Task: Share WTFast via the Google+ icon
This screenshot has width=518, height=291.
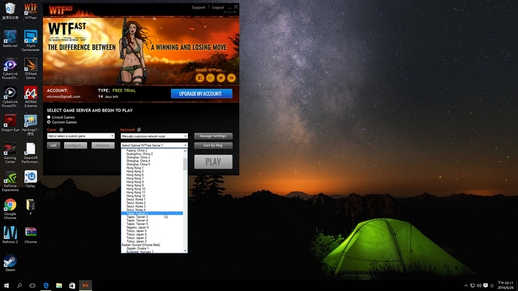Action: click(x=210, y=78)
